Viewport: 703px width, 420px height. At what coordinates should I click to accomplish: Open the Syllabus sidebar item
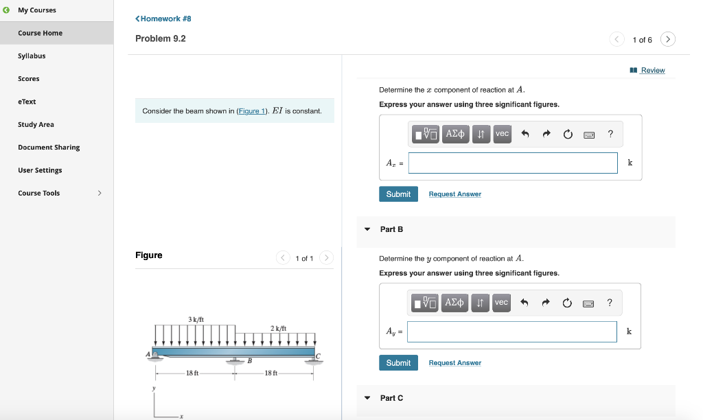coord(30,56)
